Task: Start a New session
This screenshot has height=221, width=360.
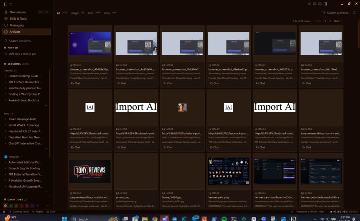Action: (27, 12)
